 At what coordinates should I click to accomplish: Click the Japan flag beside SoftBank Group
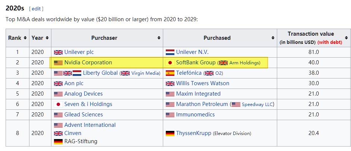click(x=170, y=63)
